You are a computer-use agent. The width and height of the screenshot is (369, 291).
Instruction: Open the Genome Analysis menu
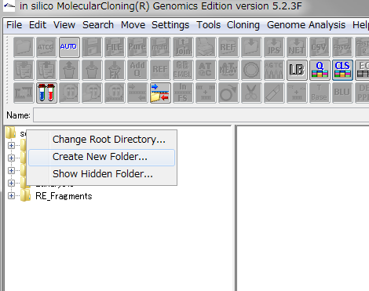click(x=306, y=25)
